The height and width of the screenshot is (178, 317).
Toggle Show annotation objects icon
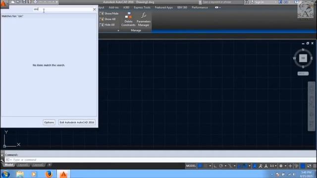tap(255, 166)
